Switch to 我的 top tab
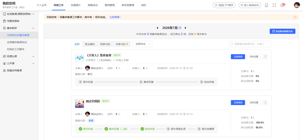Viewport: 303px width, 140px height. tap(143, 5)
